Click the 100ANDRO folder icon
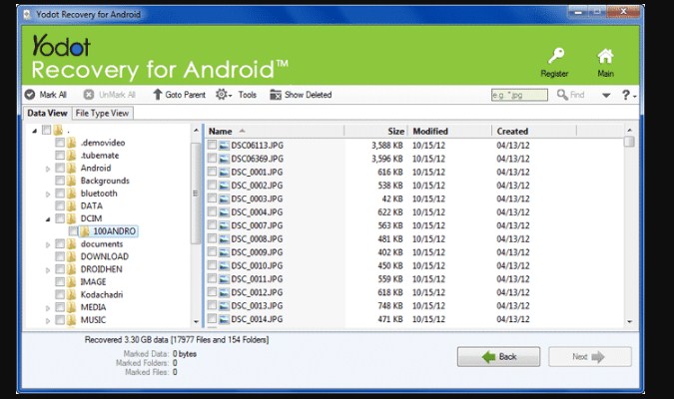The image size is (674, 399). pyautogui.click(x=85, y=231)
